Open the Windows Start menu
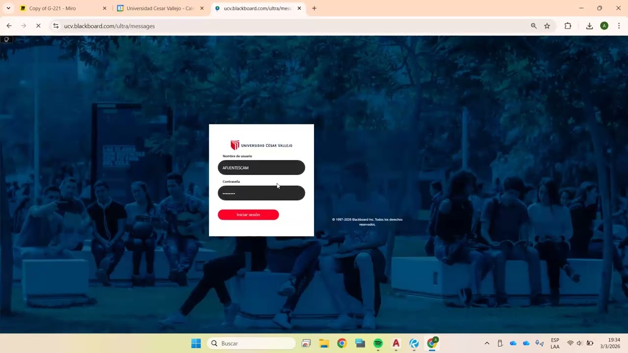 (x=196, y=343)
